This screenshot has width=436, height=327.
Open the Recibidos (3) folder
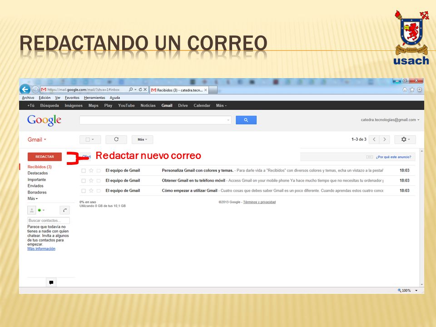(40, 167)
